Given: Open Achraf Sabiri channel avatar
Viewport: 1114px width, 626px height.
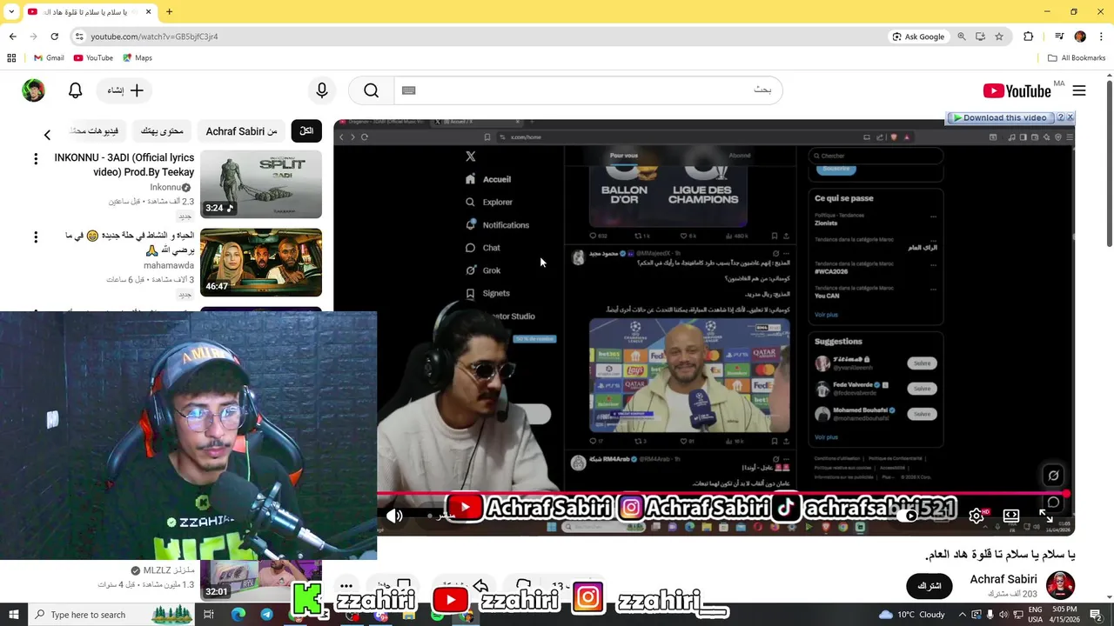Looking at the screenshot, I should (x=1060, y=585).
